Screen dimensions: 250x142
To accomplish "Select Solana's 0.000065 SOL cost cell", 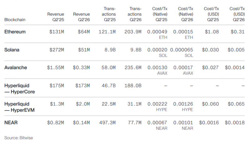I will pos(182,53).
